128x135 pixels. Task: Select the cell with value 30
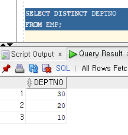pos(46,94)
